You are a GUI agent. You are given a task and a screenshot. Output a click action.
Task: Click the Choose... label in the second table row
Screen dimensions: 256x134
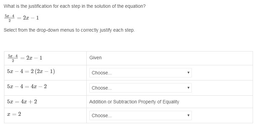tap(102, 73)
